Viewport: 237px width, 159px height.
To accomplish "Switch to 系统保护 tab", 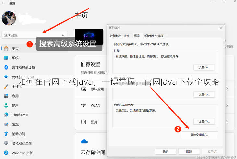I will 150,36.
